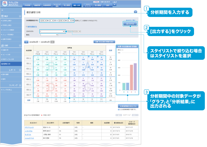The image size is (207, 147).
Task: Open the スタイリスト dropdown
Action: pos(53,31)
